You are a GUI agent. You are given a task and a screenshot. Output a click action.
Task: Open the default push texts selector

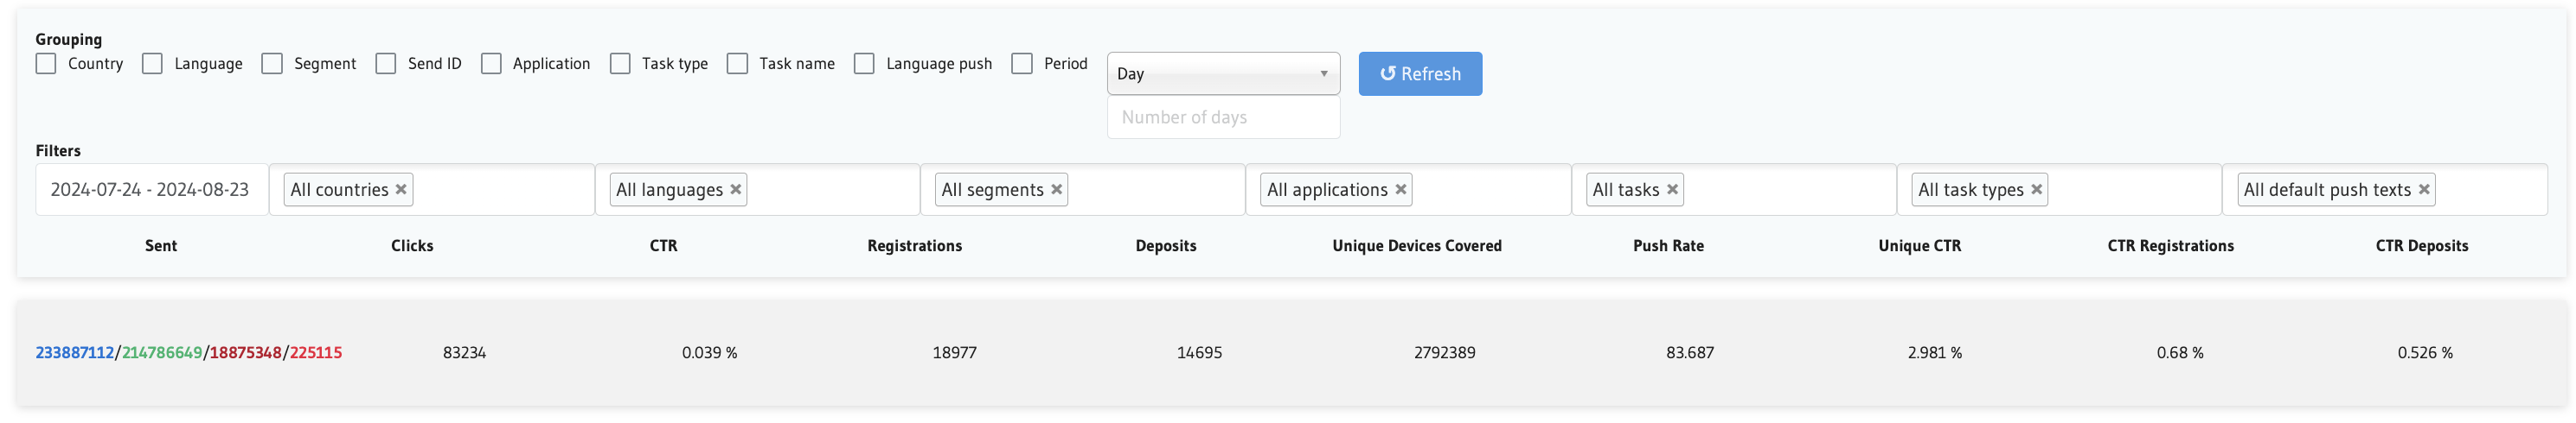click(x=2385, y=190)
